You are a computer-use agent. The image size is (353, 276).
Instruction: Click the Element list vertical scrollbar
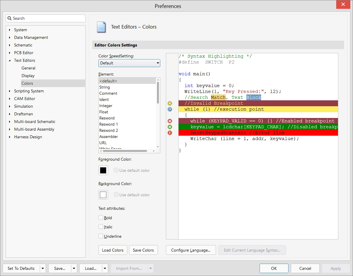point(158,93)
